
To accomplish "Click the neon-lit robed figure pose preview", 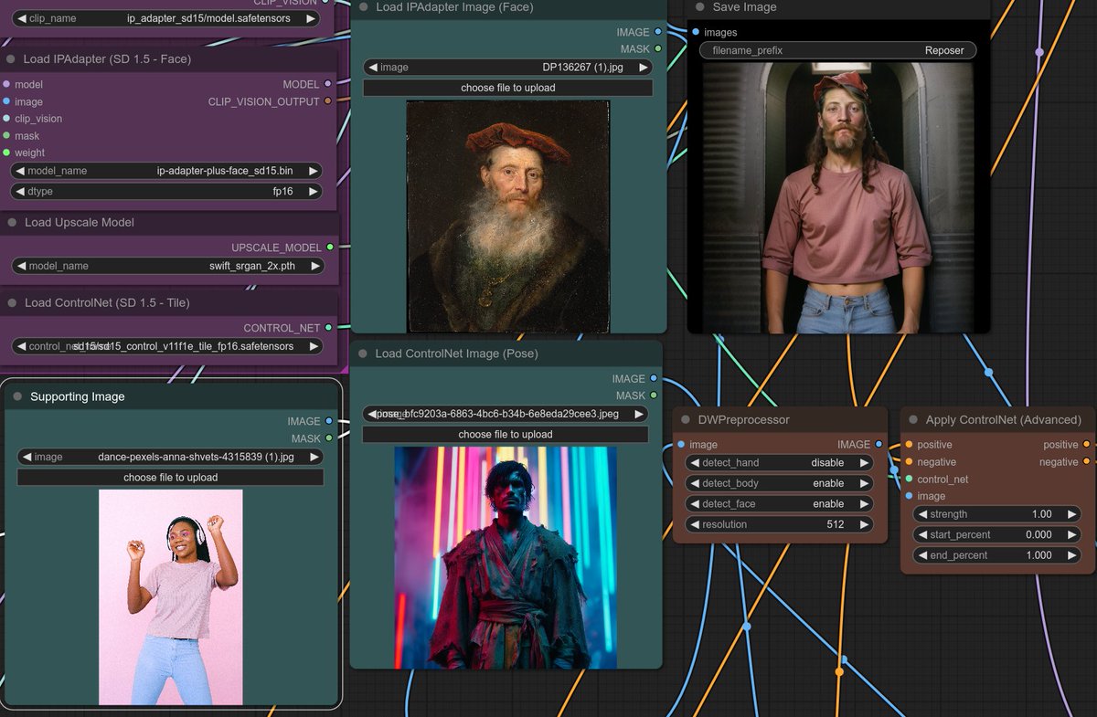I will (x=506, y=558).
